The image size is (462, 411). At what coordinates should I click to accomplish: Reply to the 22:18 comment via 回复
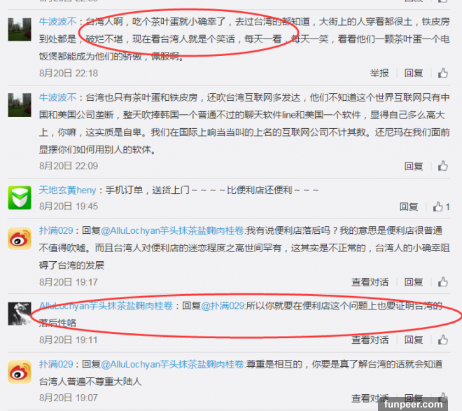tap(414, 73)
